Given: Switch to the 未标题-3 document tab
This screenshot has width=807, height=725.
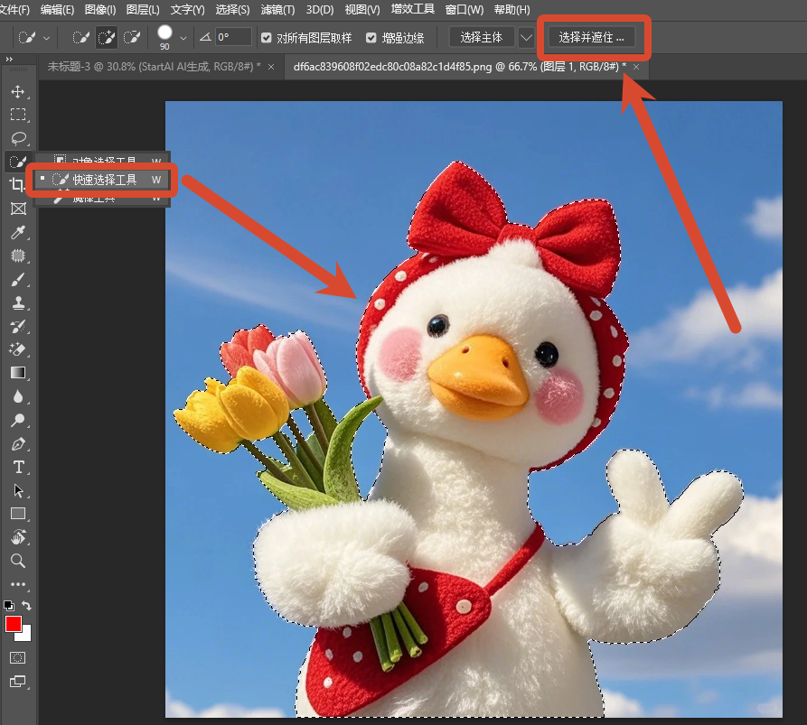Looking at the screenshot, I should point(154,67).
